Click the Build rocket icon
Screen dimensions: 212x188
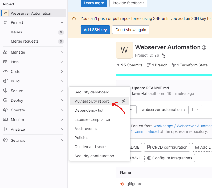pyautogui.click(x=5, y=81)
